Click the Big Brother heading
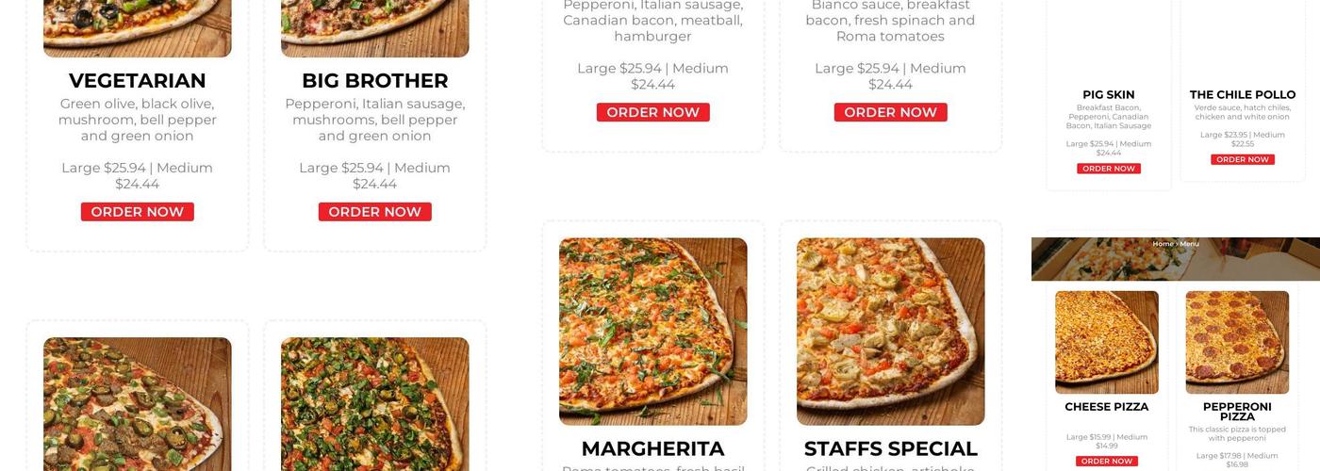 pos(375,81)
